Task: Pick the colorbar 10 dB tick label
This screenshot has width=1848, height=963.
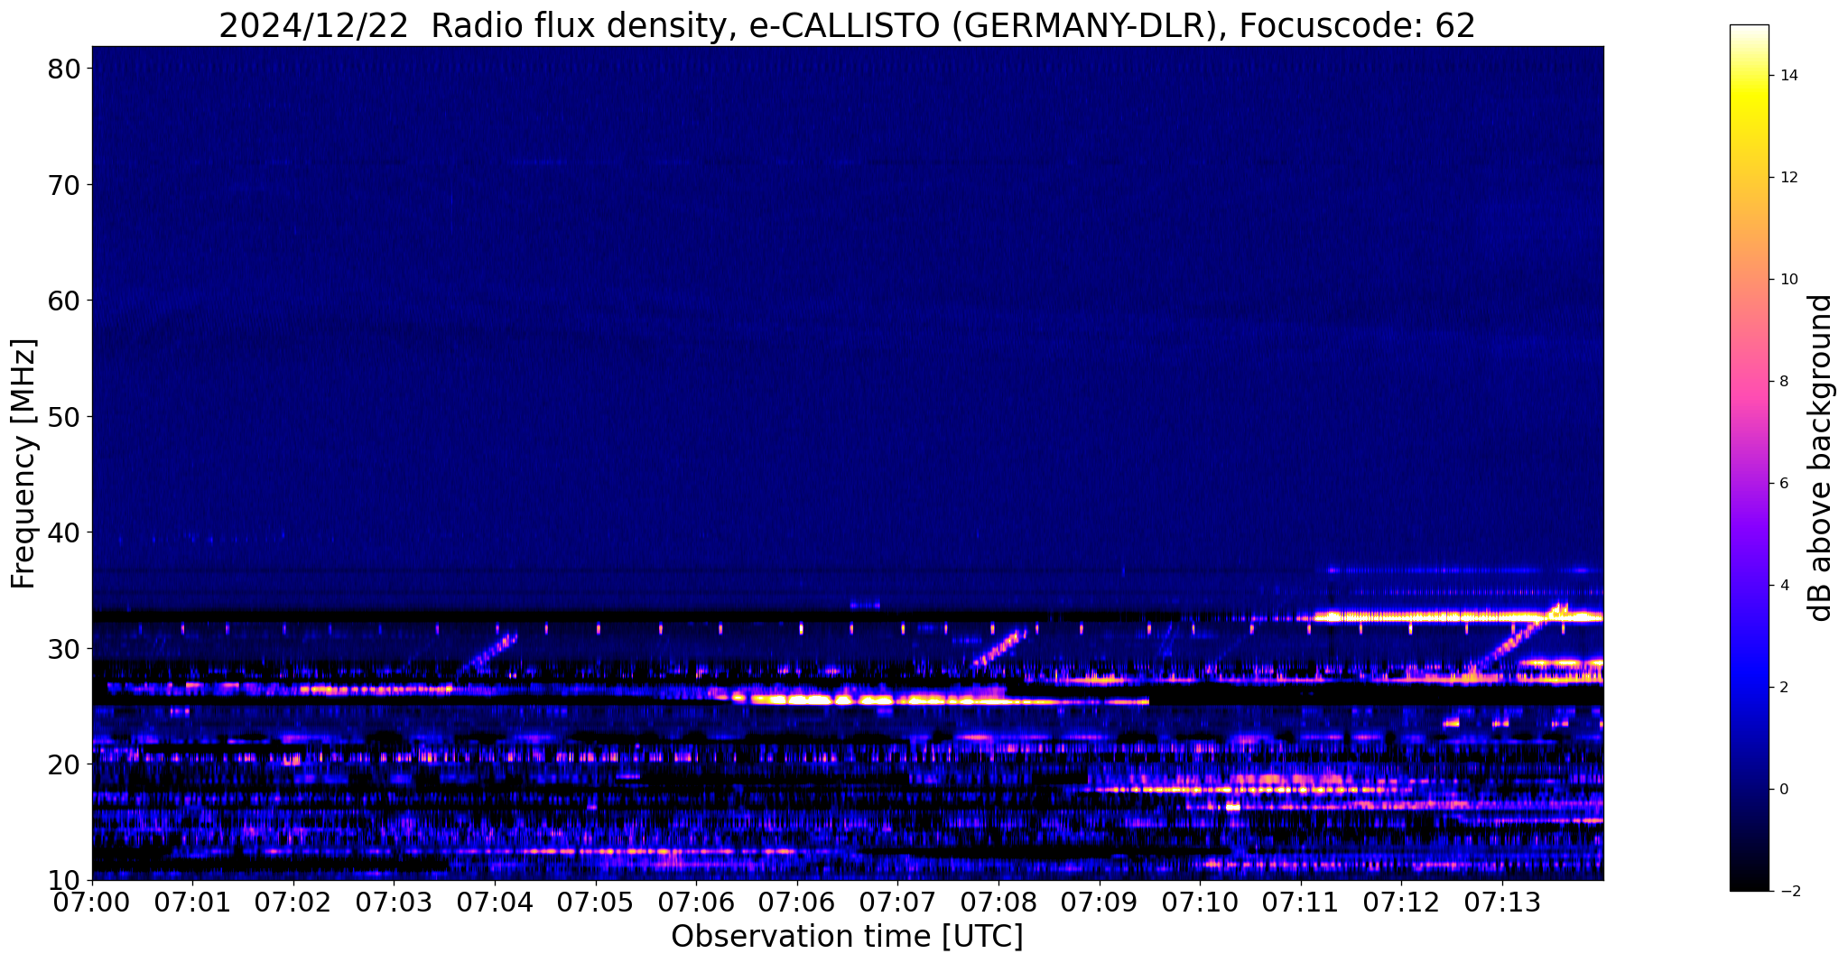Action: (1788, 280)
